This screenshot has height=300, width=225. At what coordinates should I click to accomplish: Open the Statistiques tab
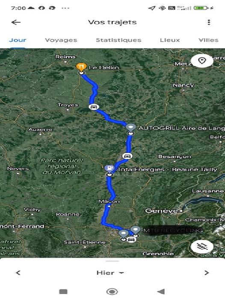[118, 40]
